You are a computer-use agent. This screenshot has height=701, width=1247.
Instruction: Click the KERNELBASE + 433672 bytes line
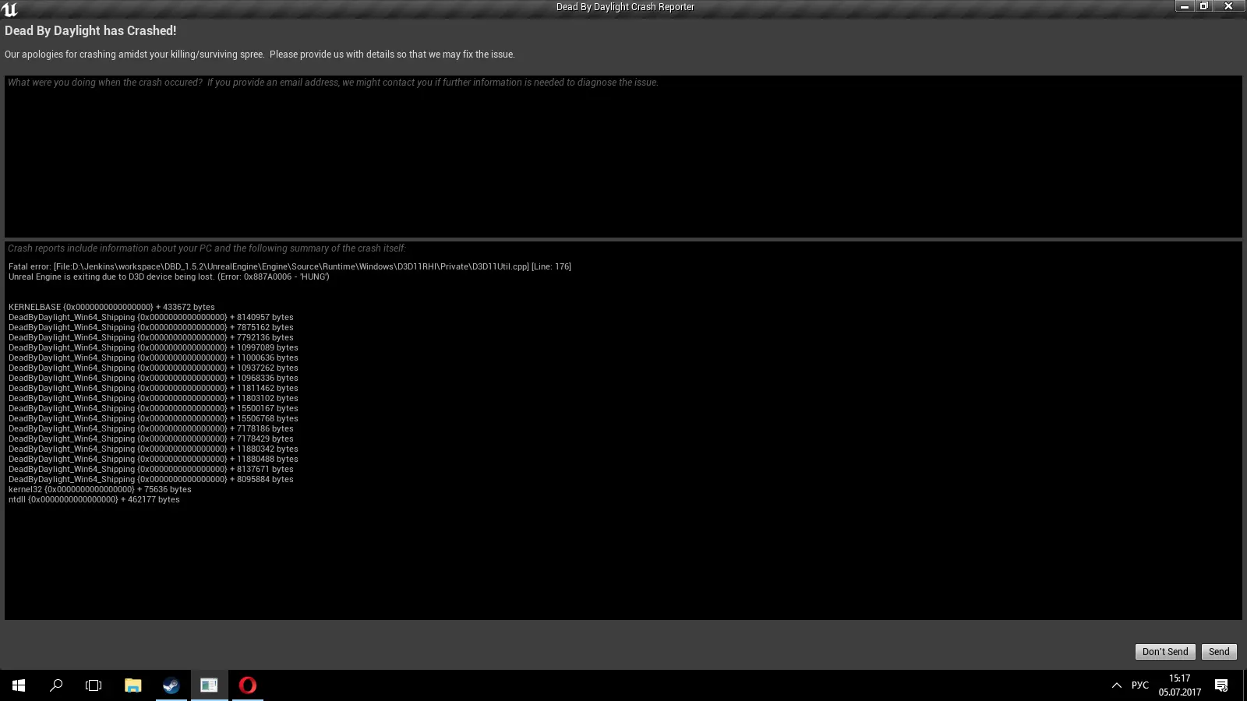(111, 307)
